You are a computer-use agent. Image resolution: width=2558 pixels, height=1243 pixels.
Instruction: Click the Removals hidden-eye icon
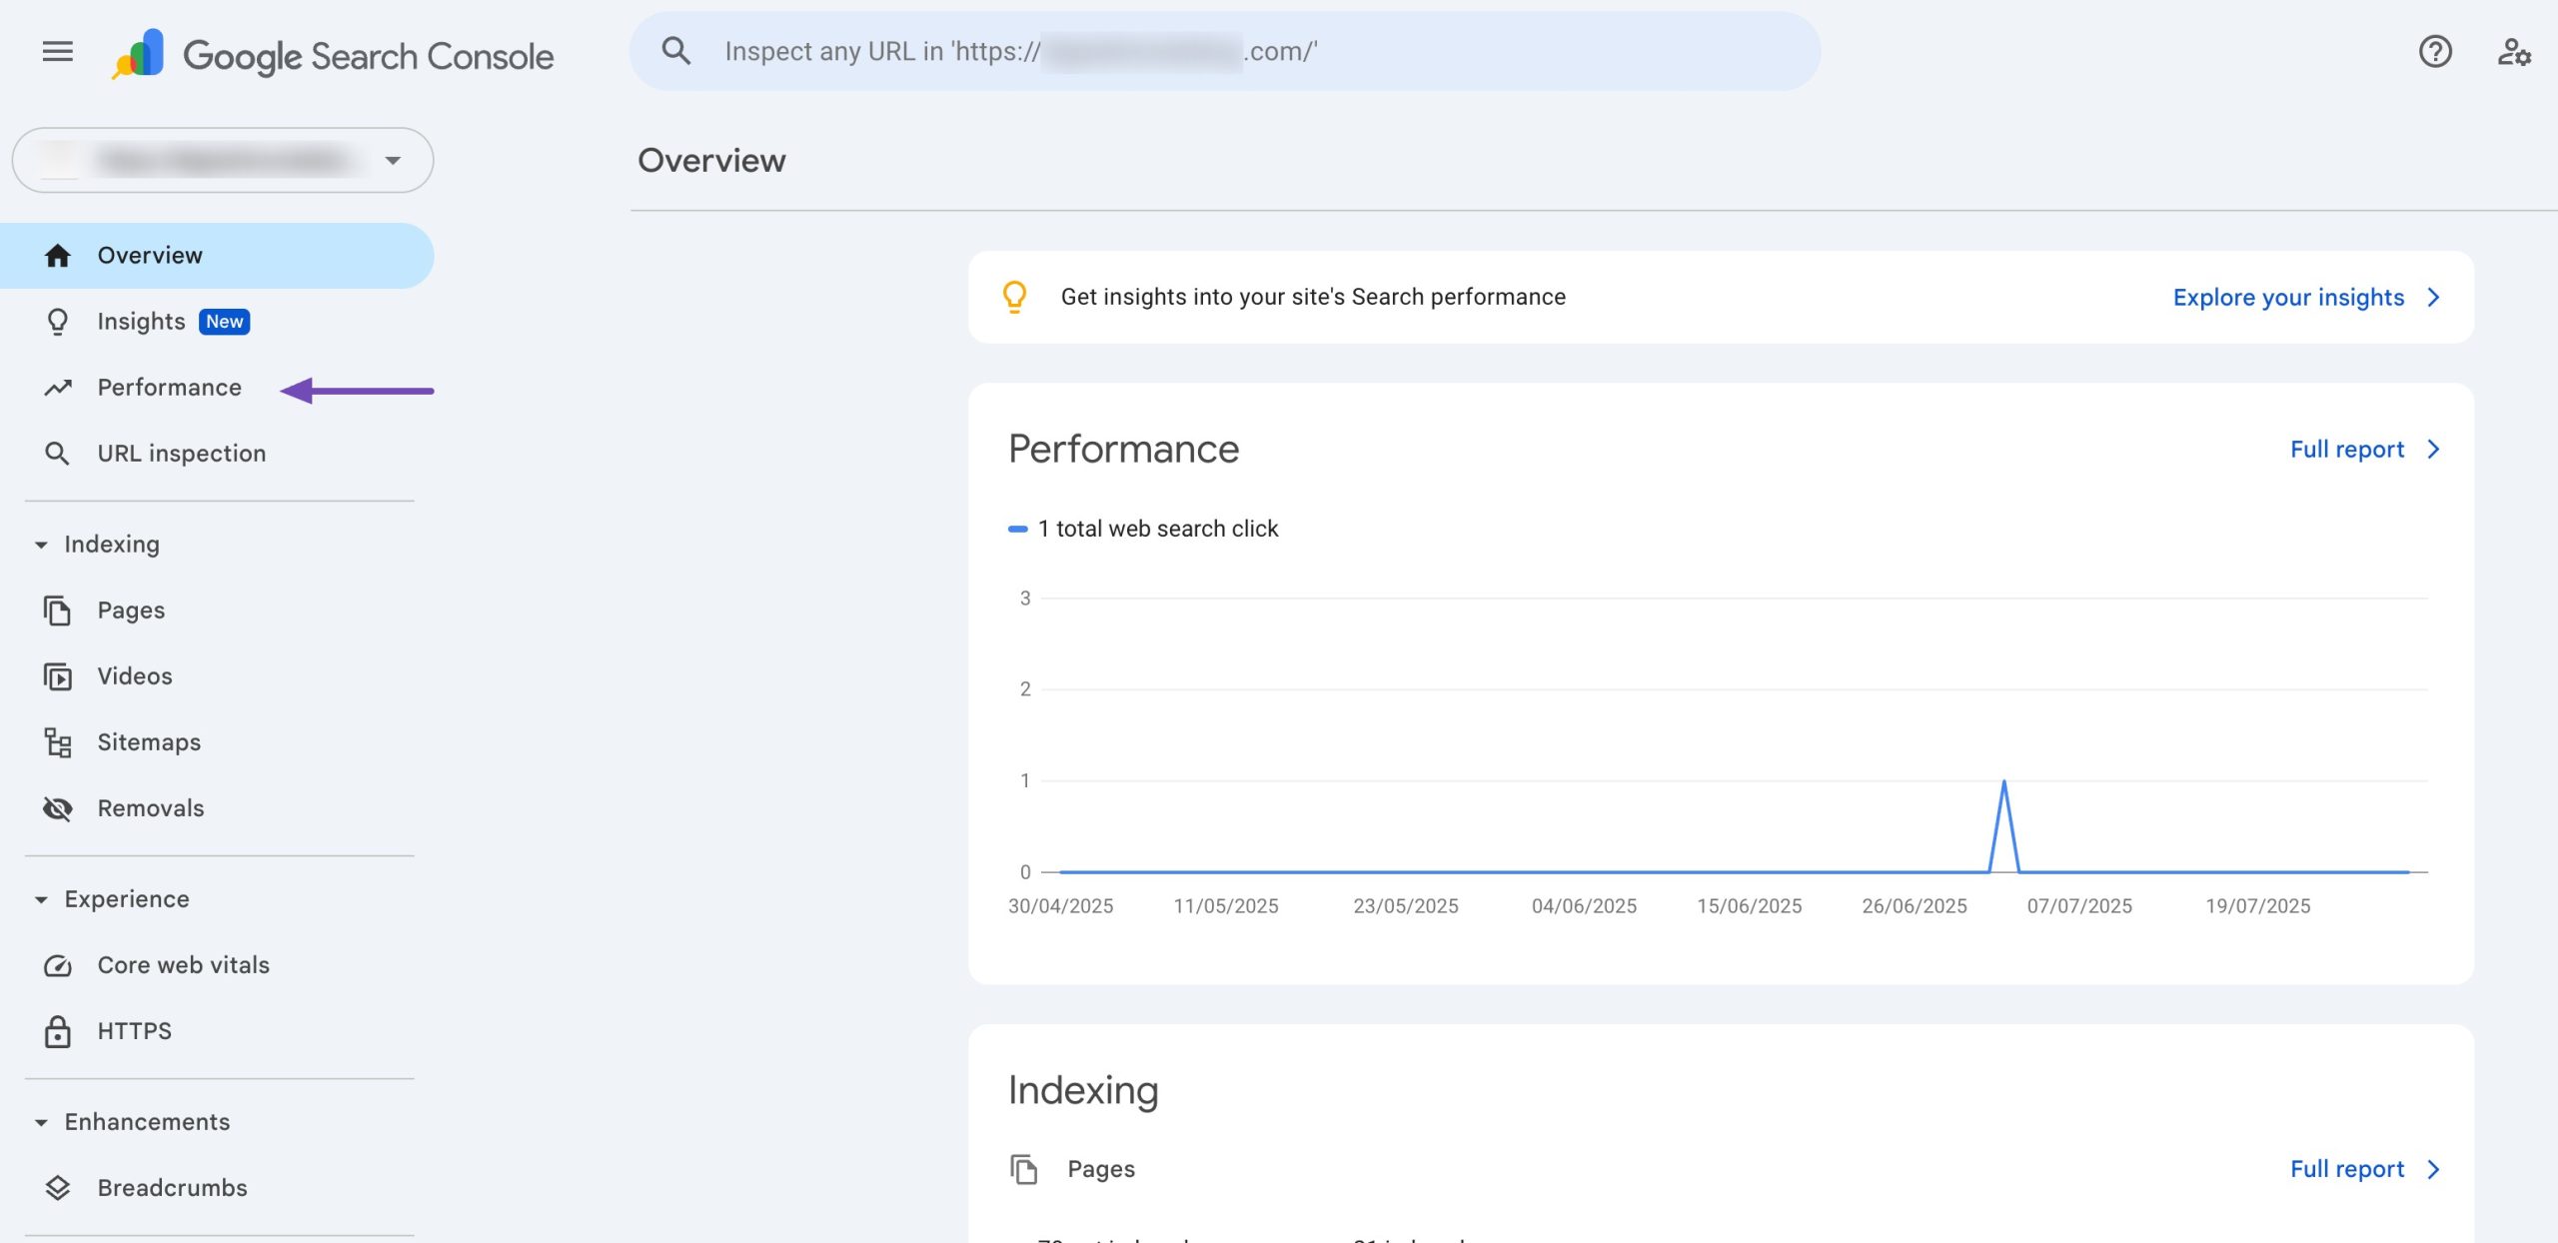point(57,807)
